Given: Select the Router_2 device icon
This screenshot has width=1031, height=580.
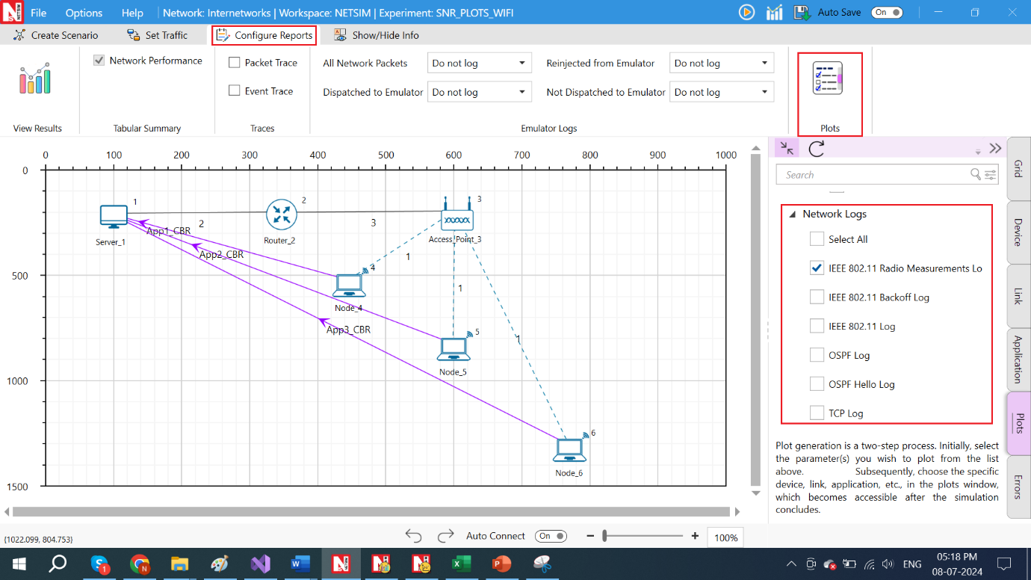Looking at the screenshot, I should tap(281, 215).
